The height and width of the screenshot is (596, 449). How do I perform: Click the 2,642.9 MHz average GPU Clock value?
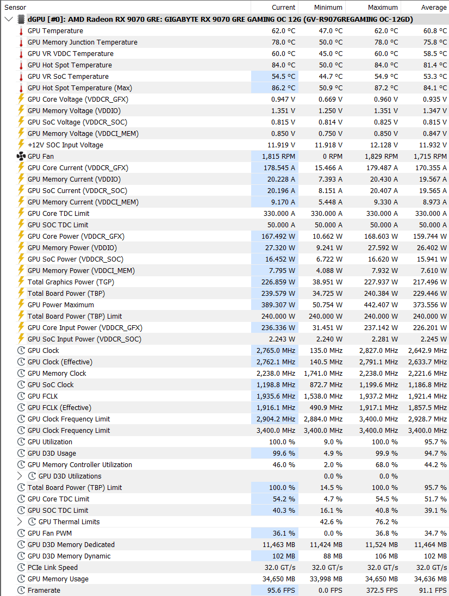click(x=427, y=350)
